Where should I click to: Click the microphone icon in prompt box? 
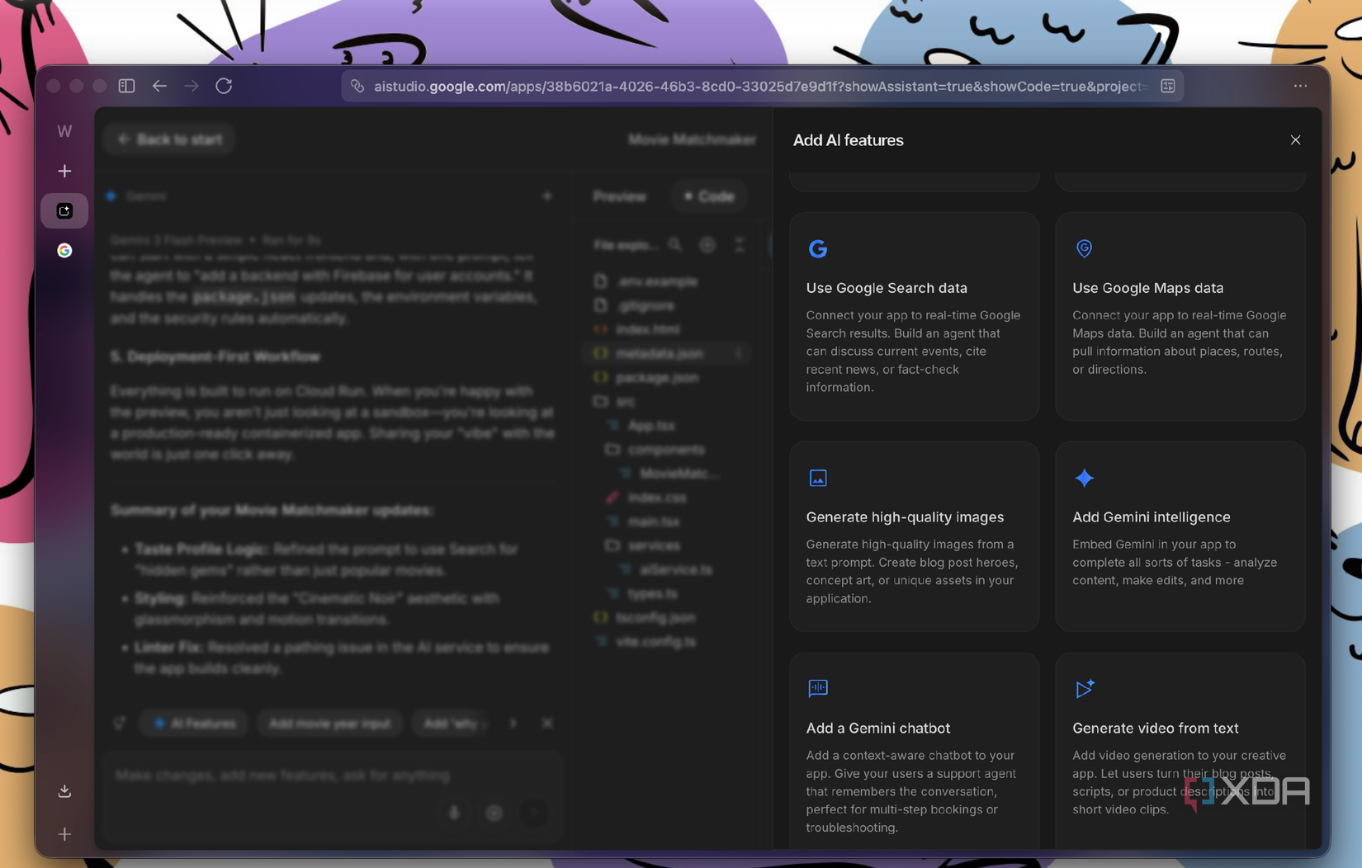(x=454, y=813)
